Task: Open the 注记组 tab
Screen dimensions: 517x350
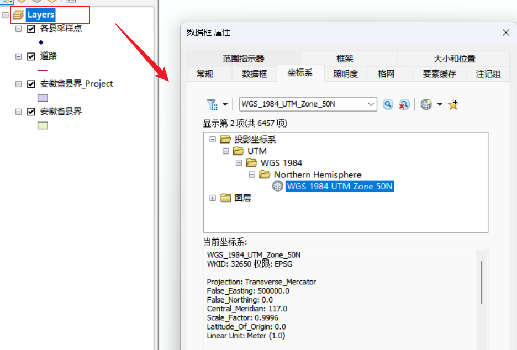Action: click(488, 74)
